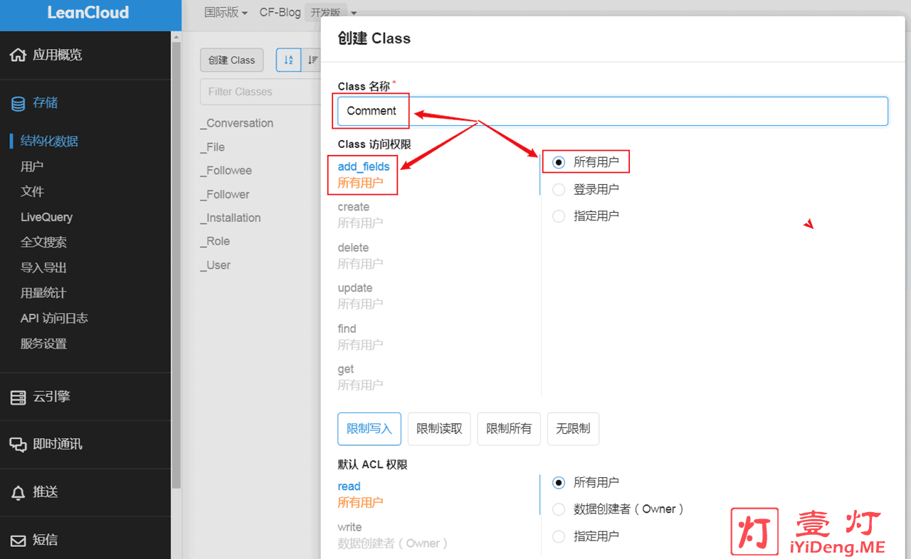Open 文件 in storage submenu
This screenshot has width=911, height=559.
point(32,192)
